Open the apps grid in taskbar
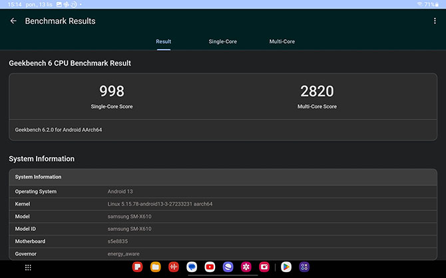 [x=28, y=267]
